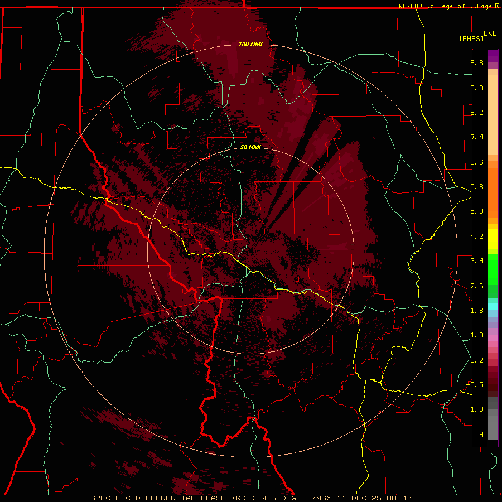502x502 pixels.
Task: Click the -0.5 value on the color scale
Action: pos(475,385)
